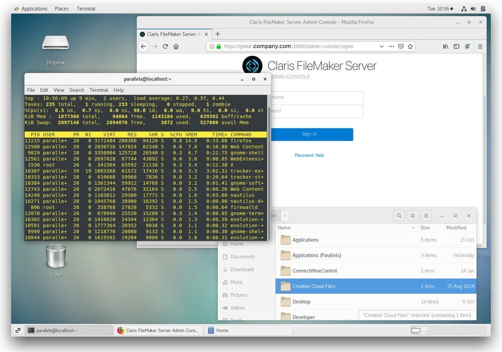Open Firefox hamburger menu
The width and height of the screenshot is (502, 352).
[x=480, y=46]
